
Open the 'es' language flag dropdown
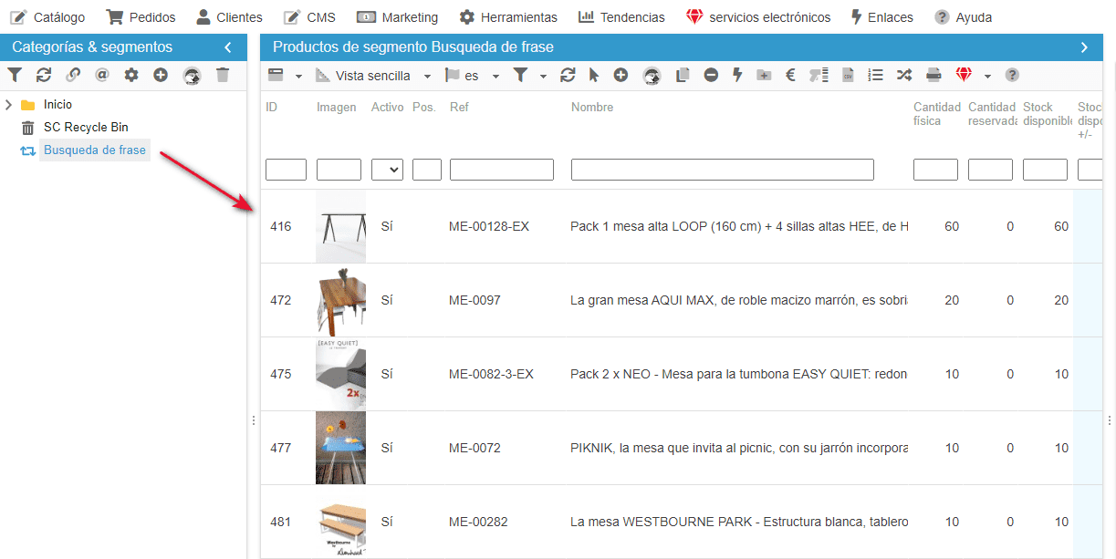click(472, 76)
